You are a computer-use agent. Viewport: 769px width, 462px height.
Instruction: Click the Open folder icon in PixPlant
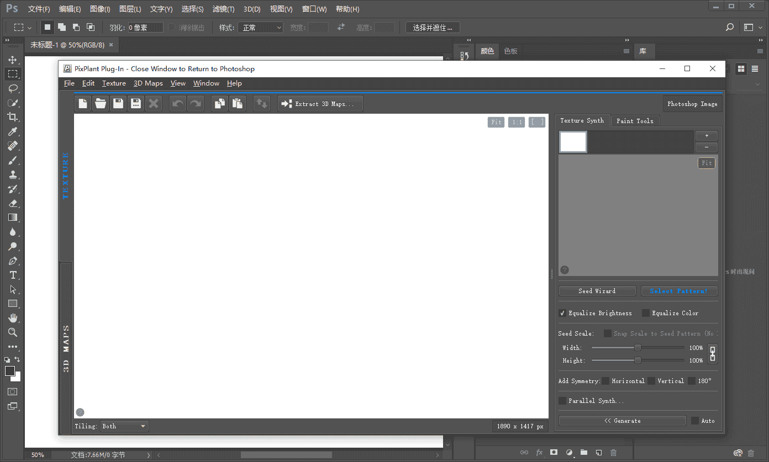tap(101, 104)
